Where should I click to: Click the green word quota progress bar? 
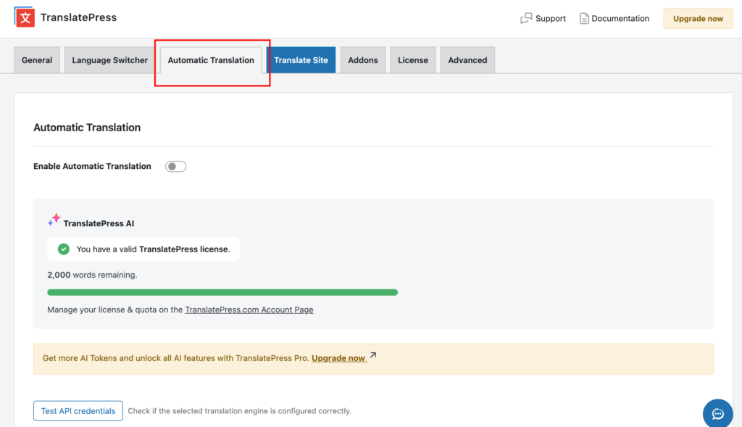pyautogui.click(x=222, y=291)
